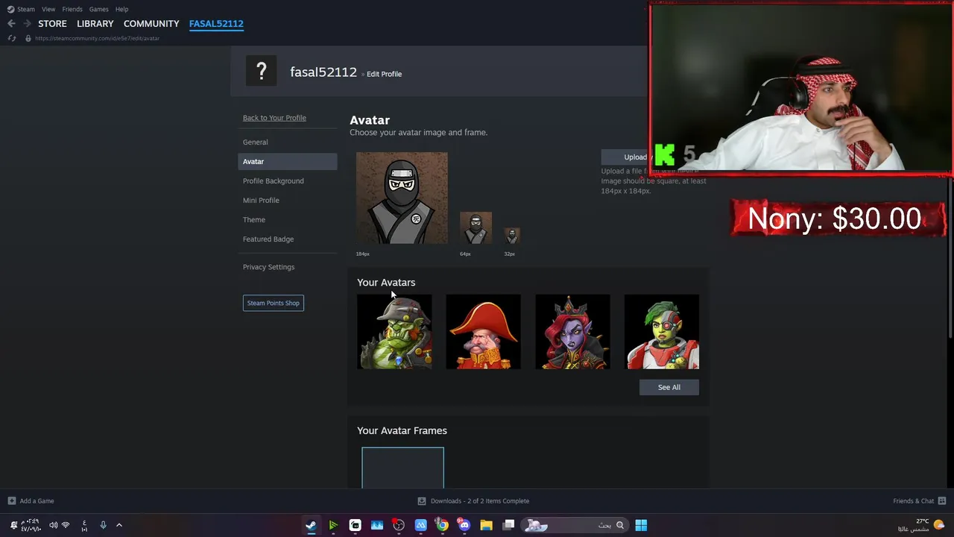Open the blue photos taskbar app
Viewport: 954px width, 537px height.
click(377, 525)
